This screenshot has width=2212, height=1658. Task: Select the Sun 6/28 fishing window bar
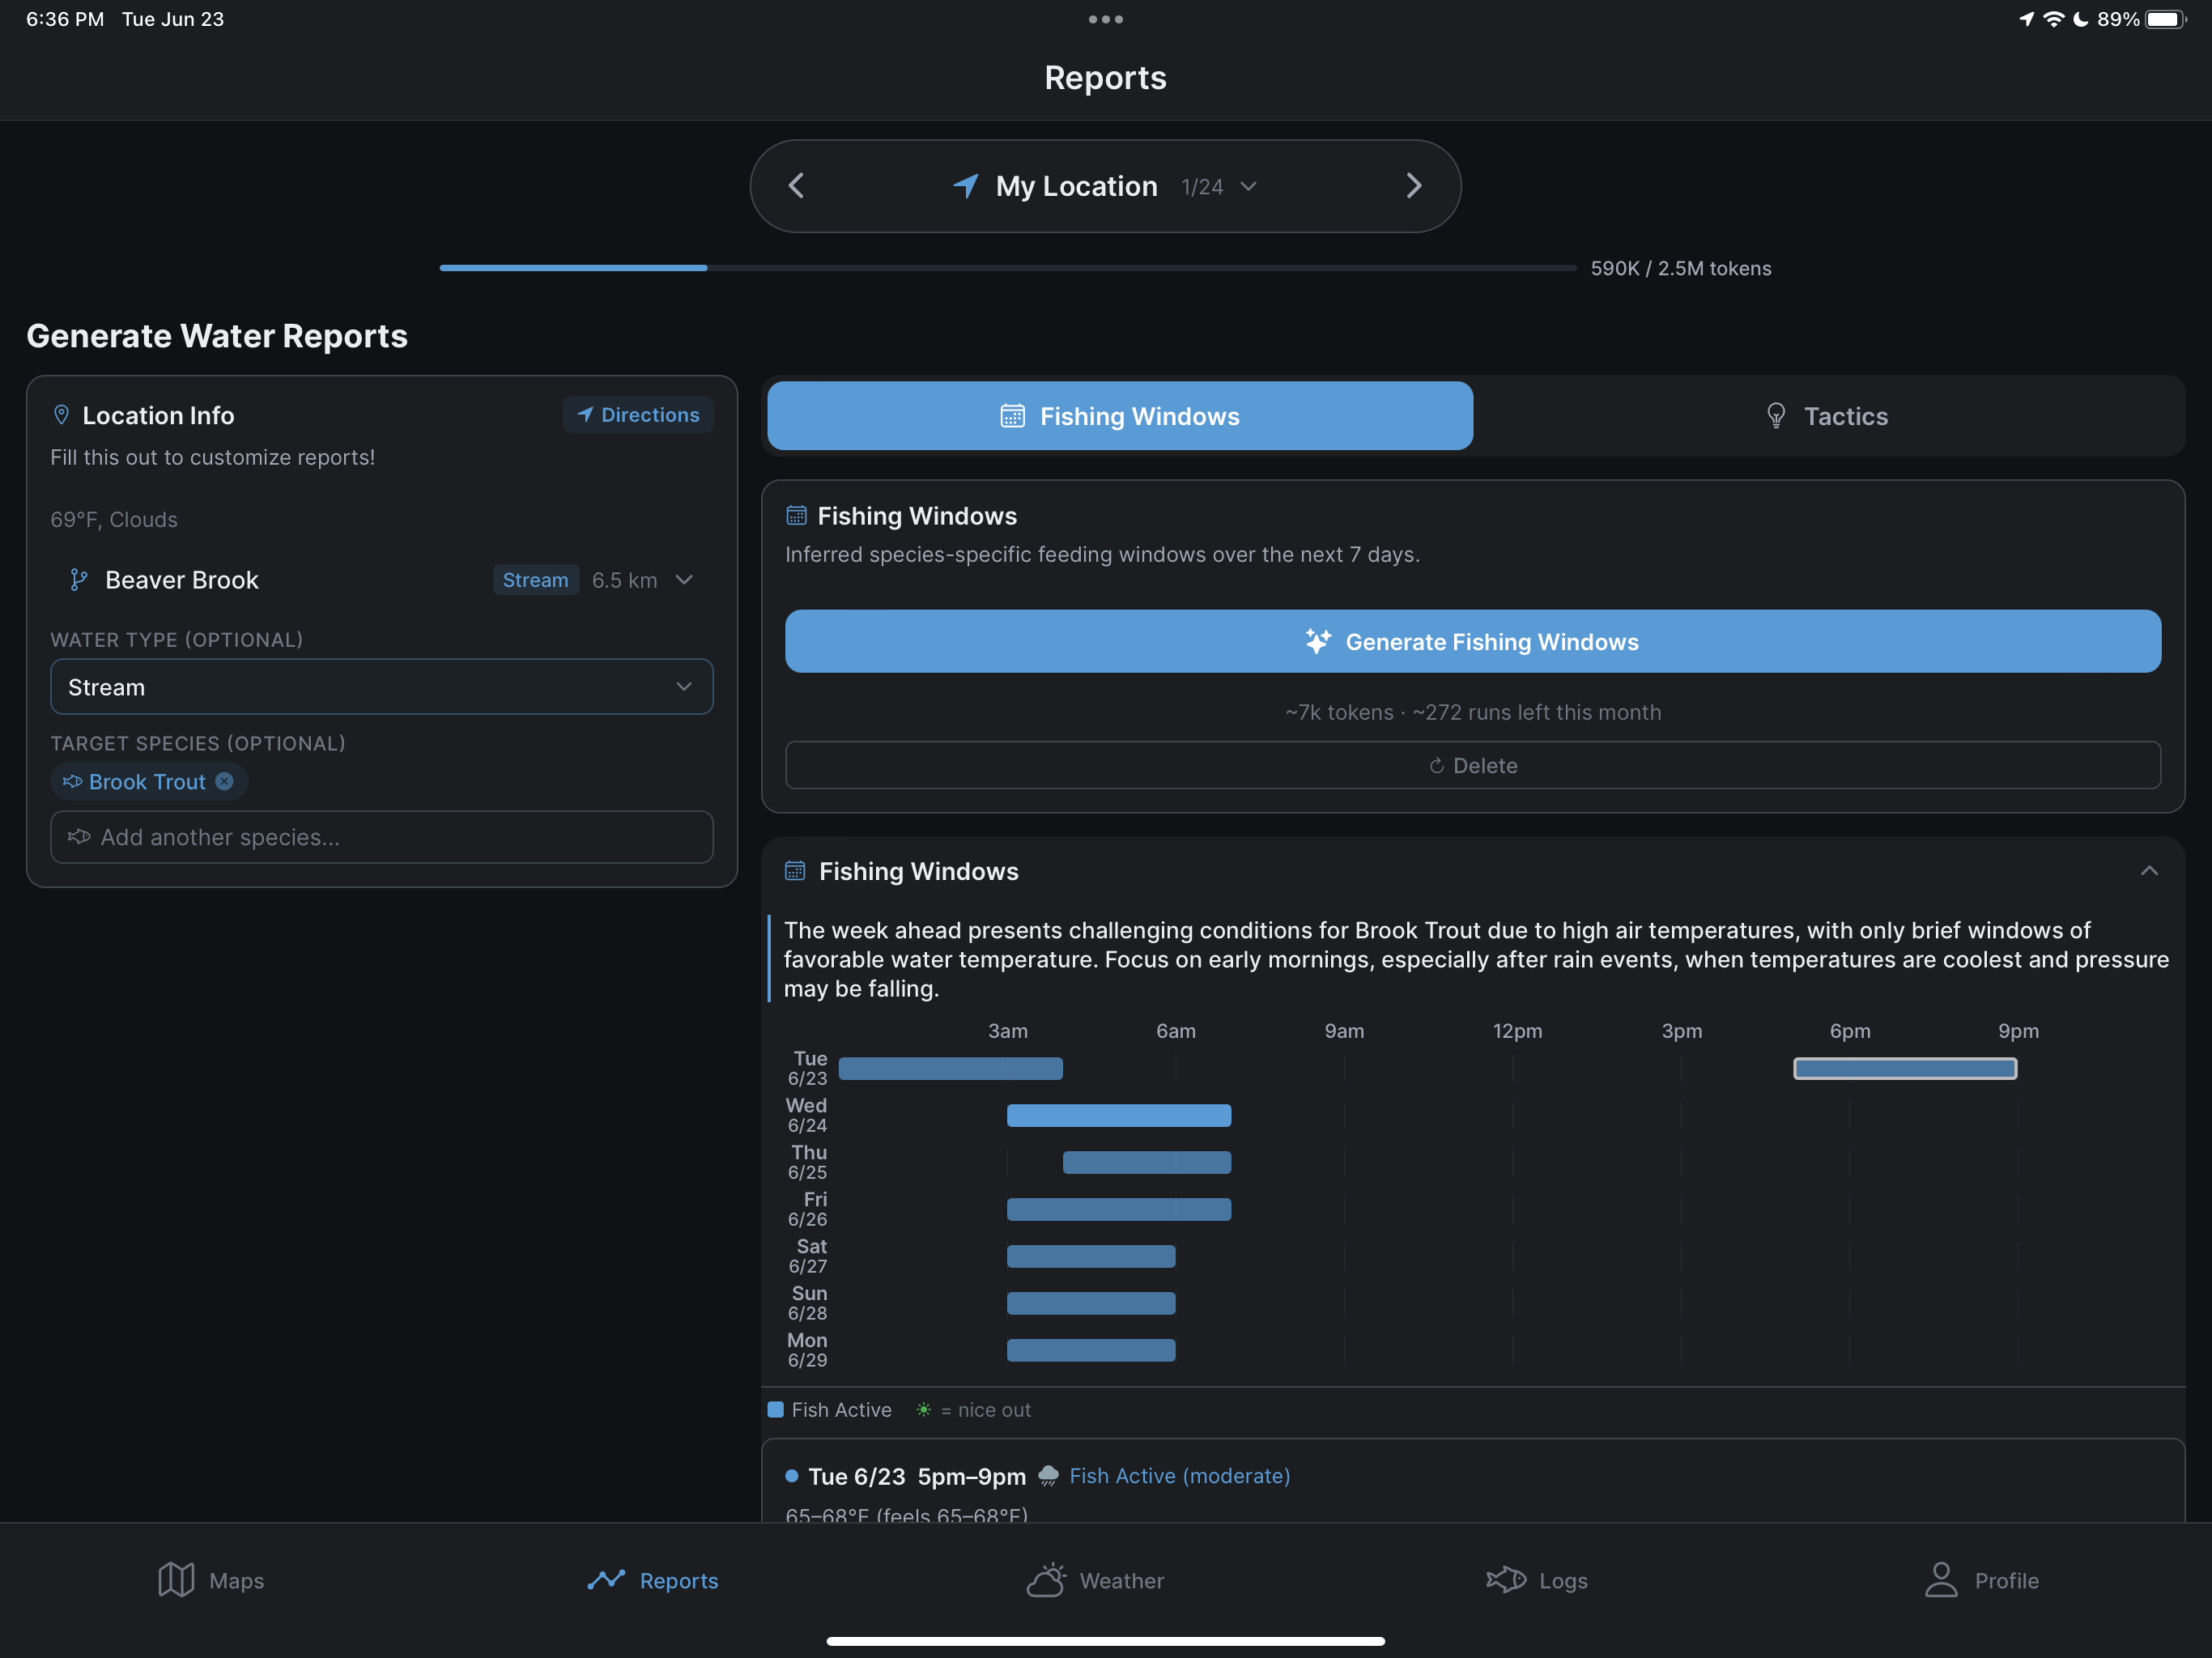click(1091, 1303)
